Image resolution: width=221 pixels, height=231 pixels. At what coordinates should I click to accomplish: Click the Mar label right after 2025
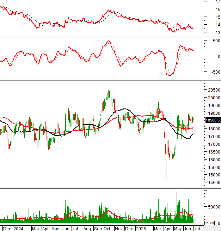click(x=158, y=229)
